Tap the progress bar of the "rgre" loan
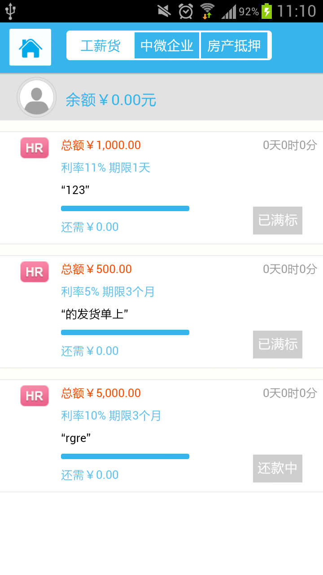The height and width of the screenshot is (575, 323). tap(125, 456)
